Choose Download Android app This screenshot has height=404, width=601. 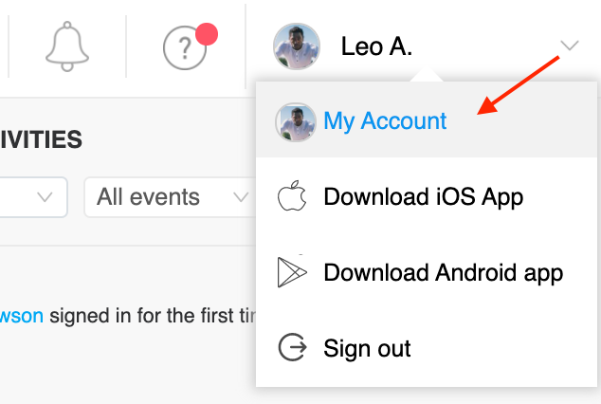pos(443,273)
